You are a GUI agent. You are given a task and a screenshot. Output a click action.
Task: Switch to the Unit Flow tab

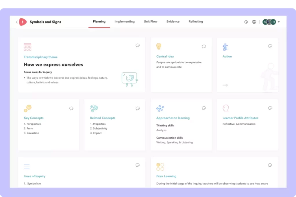tap(151, 22)
